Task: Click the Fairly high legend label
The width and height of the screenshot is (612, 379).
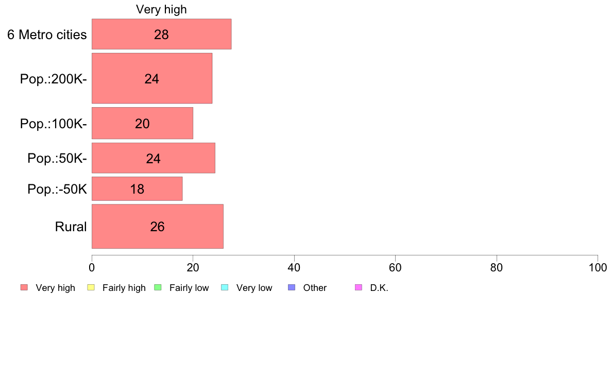Action: click(x=124, y=288)
